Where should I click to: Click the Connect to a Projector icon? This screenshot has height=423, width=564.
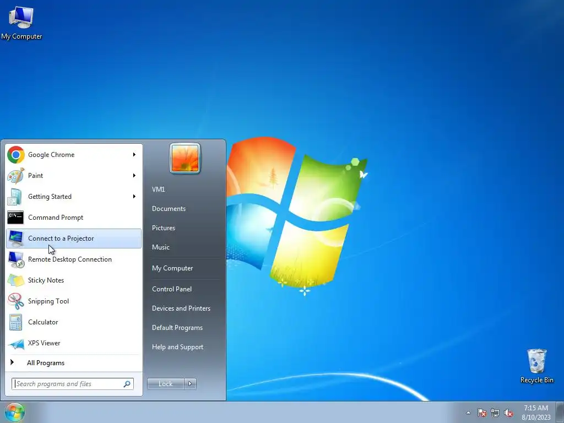(x=16, y=238)
